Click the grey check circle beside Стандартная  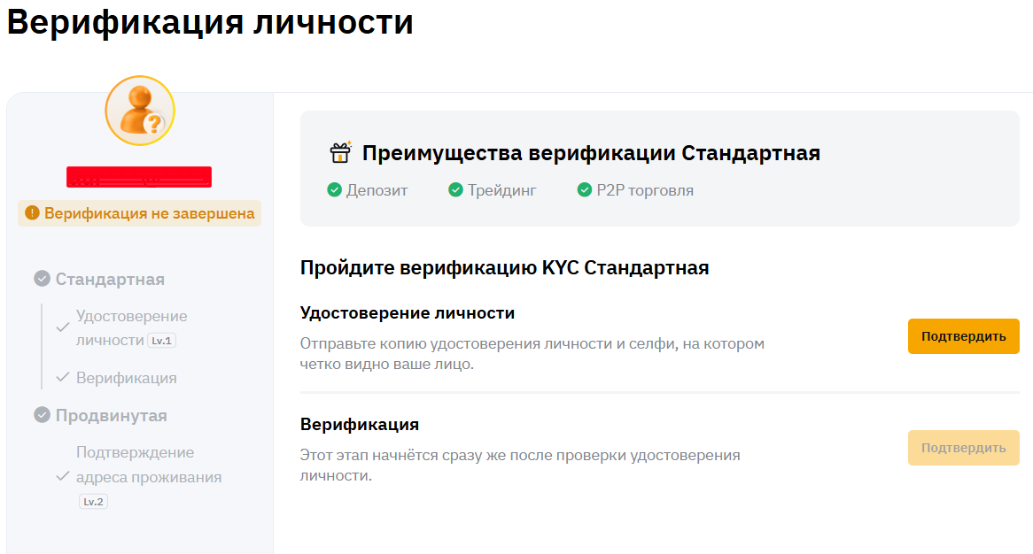(x=43, y=278)
